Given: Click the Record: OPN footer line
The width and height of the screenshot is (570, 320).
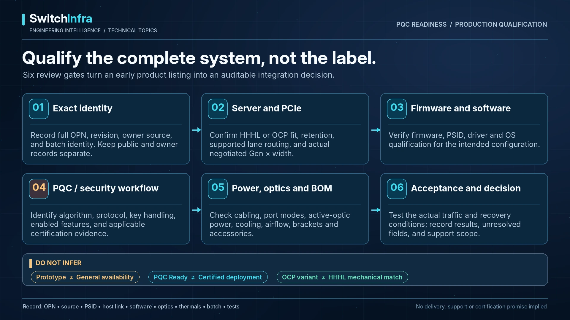Looking at the screenshot, I should (x=131, y=307).
